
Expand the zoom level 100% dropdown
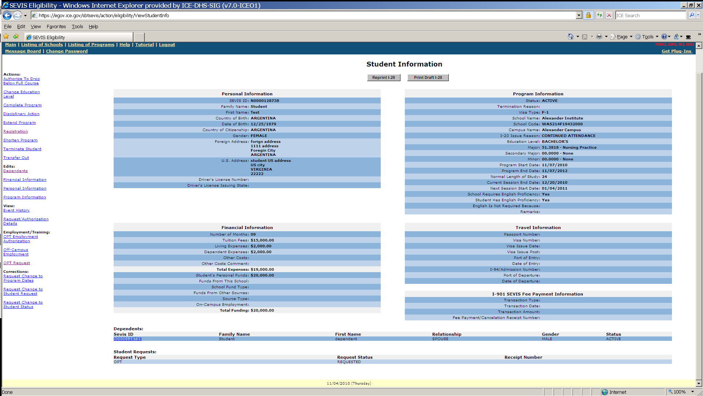[692, 392]
